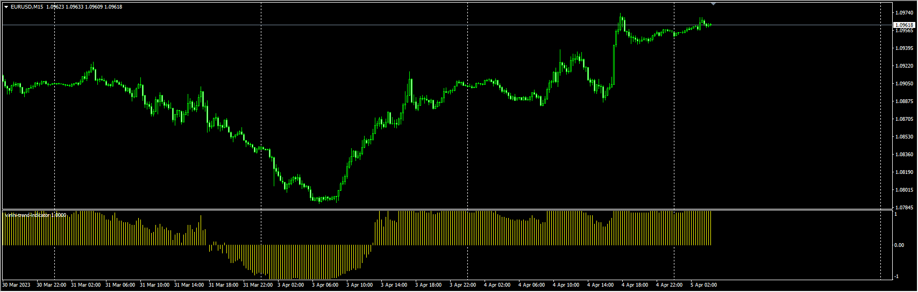Click price scale value 1.09740
This screenshot has width=918, height=292.
click(905, 12)
